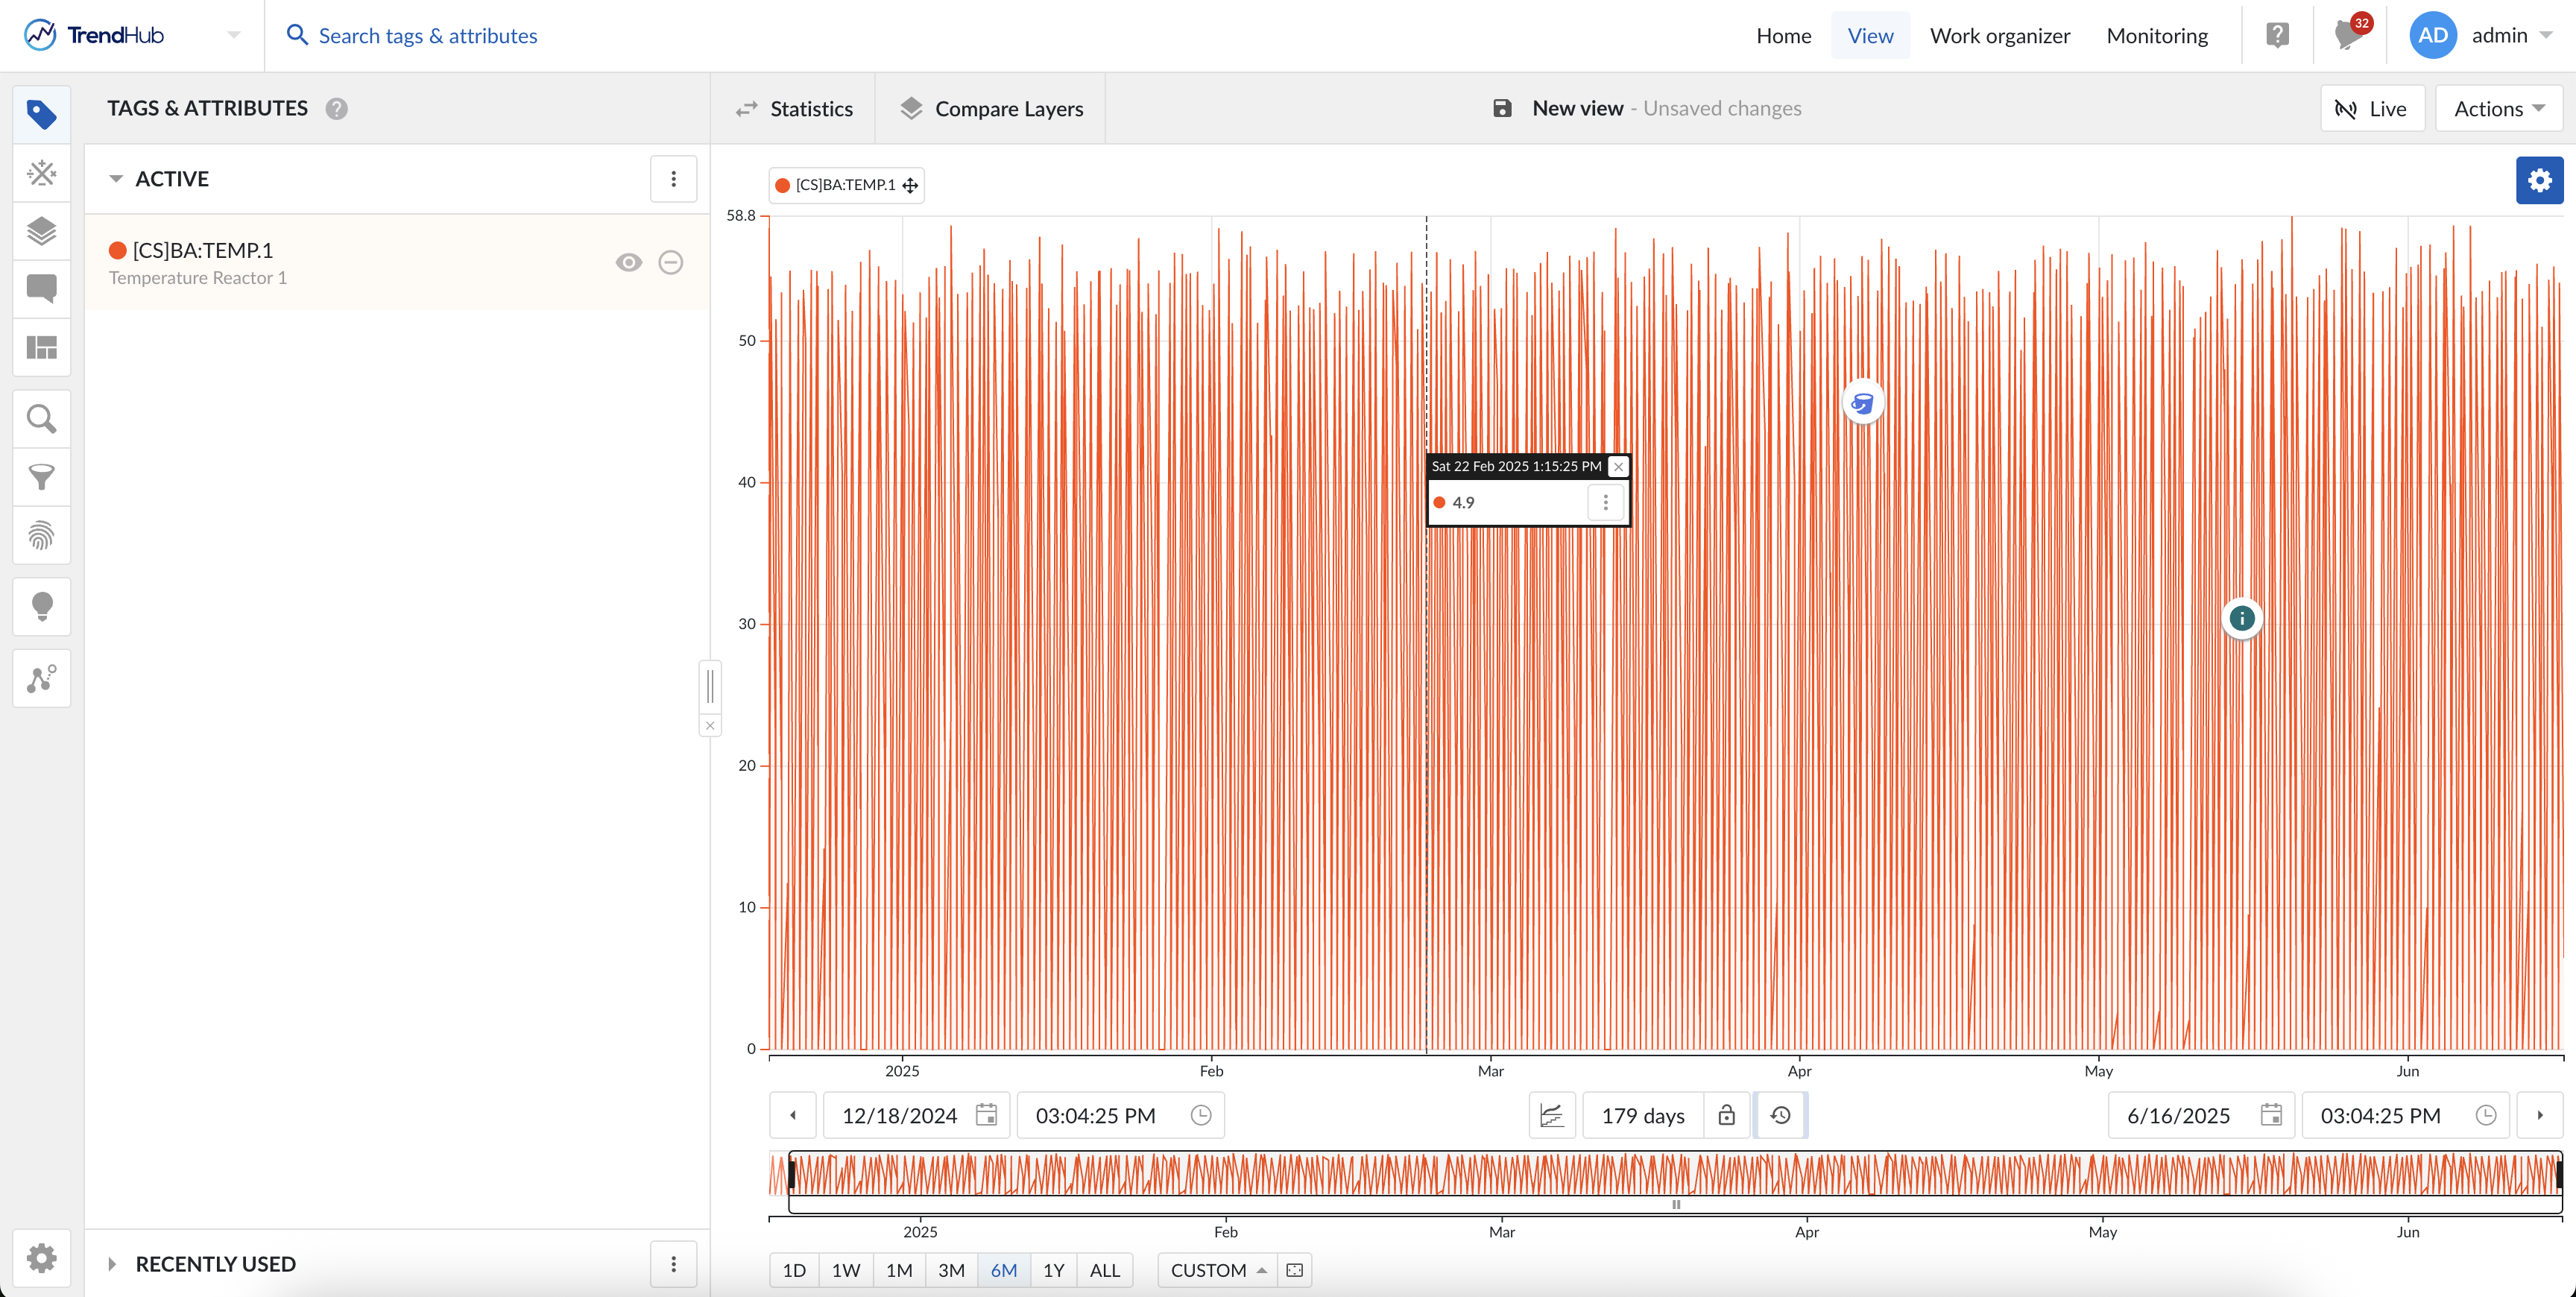Viewport: 2576px width, 1297px height.
Task: Open the search magnifier sidebar tool
Action: (x=41, y=418)
